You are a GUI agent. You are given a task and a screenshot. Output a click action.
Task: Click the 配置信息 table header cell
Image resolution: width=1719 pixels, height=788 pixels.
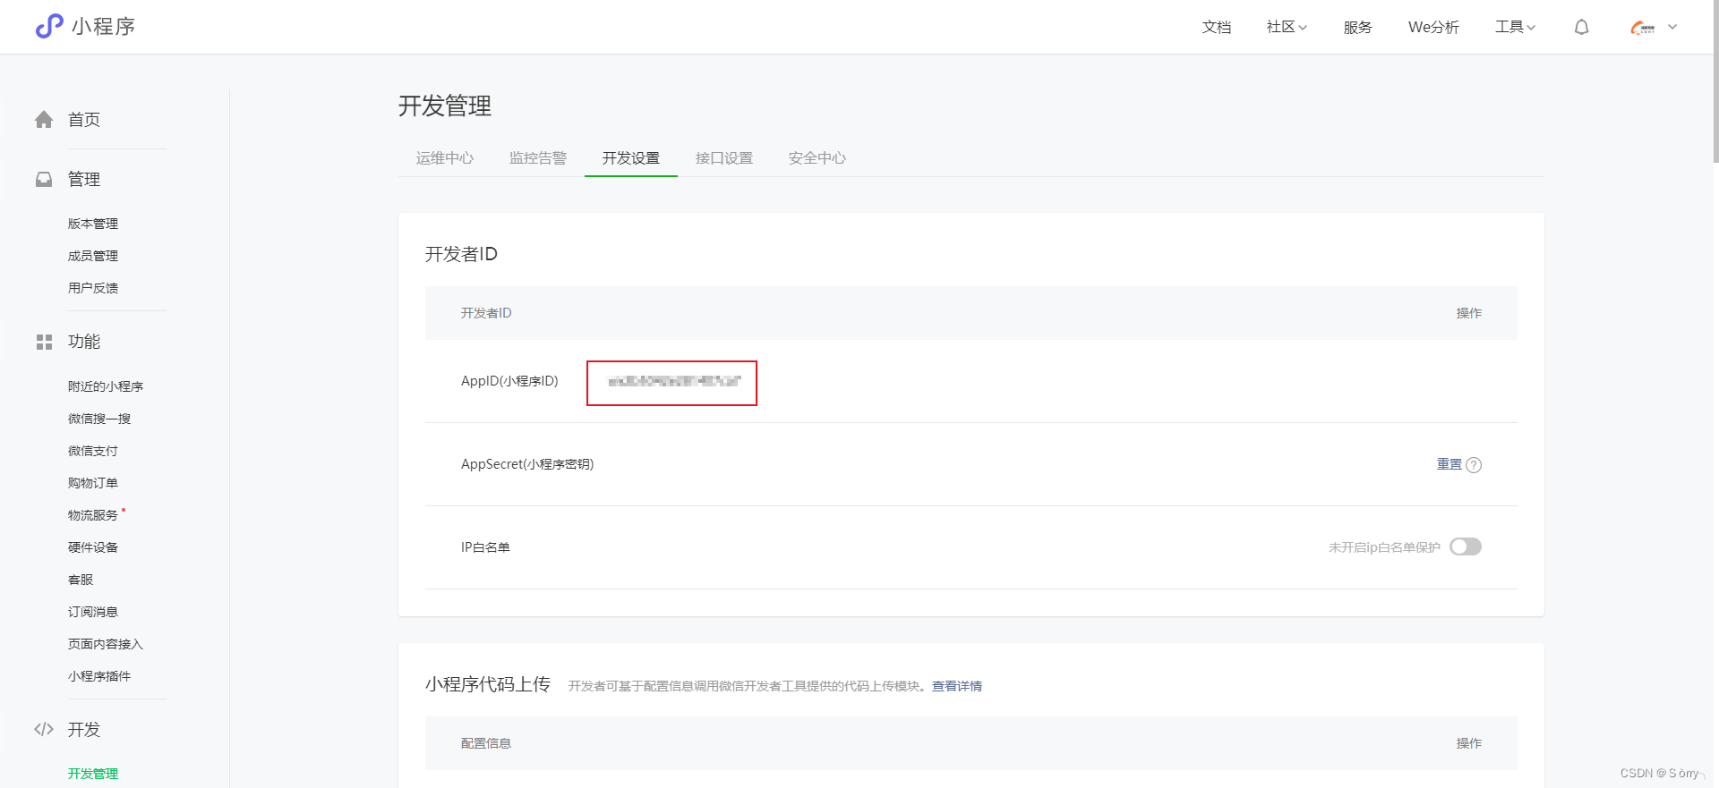pos(486,743)
